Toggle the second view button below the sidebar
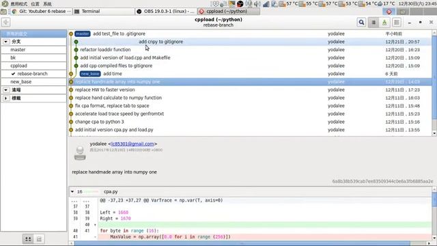Screen dimensions: 437x246 coord(39,239)
